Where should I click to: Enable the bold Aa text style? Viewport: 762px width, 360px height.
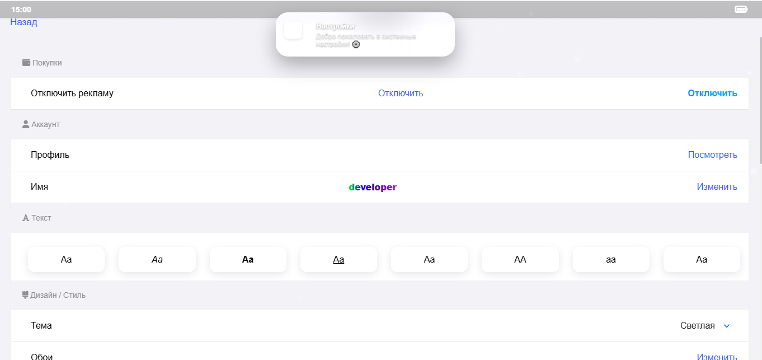[248, 259]
